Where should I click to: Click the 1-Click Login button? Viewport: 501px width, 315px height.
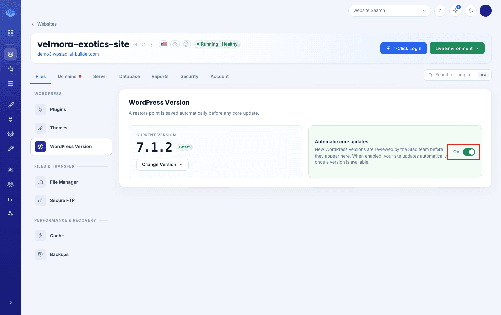click(403, 48)
